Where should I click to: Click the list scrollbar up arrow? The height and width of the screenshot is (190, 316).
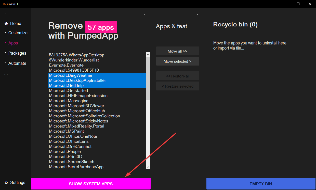pyautogui.click(x=148, y=54)
